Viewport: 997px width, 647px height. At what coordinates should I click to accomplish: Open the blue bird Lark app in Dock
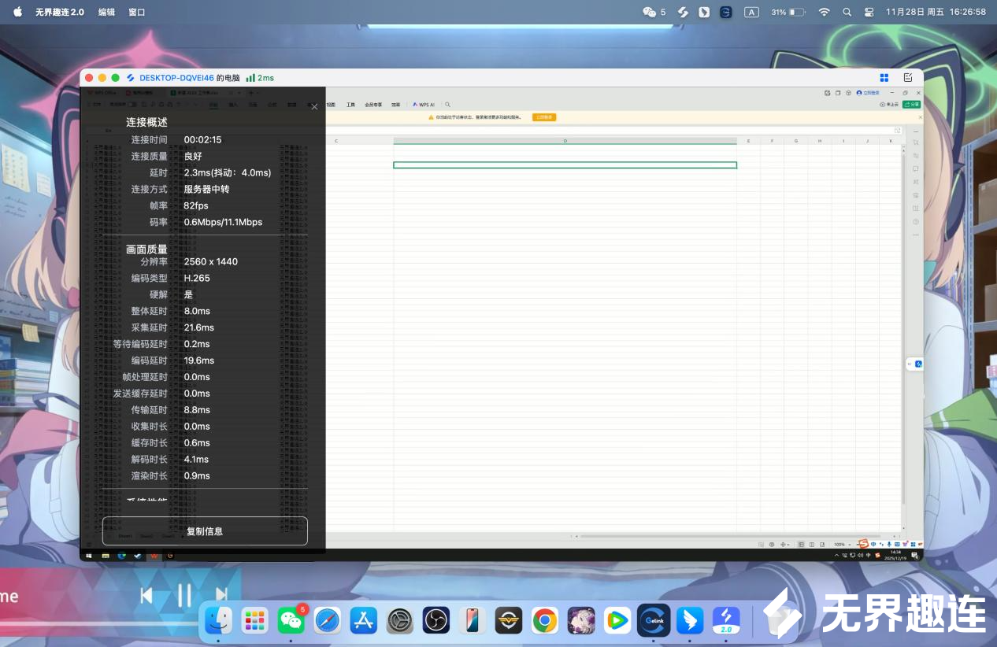click(x=691, y=620)
